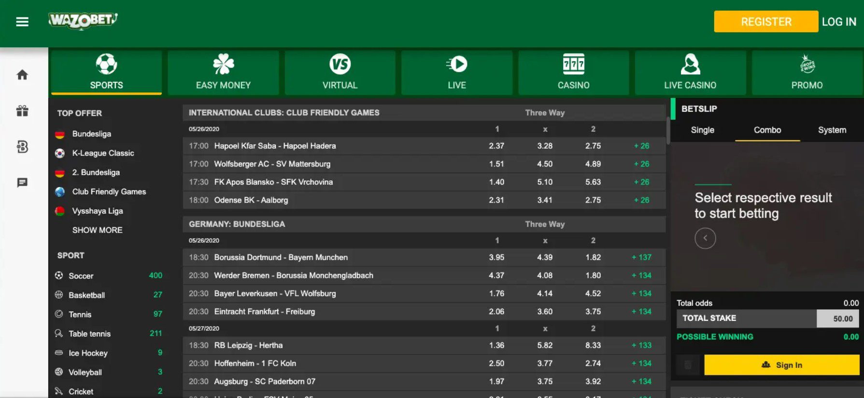The height and width of the screenshot is (398, 864).
Task: Open the hamburger menu
Action: pos(22,22)
